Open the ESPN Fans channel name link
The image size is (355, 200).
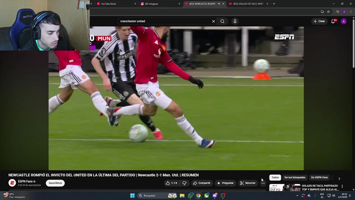pos(25,181)
